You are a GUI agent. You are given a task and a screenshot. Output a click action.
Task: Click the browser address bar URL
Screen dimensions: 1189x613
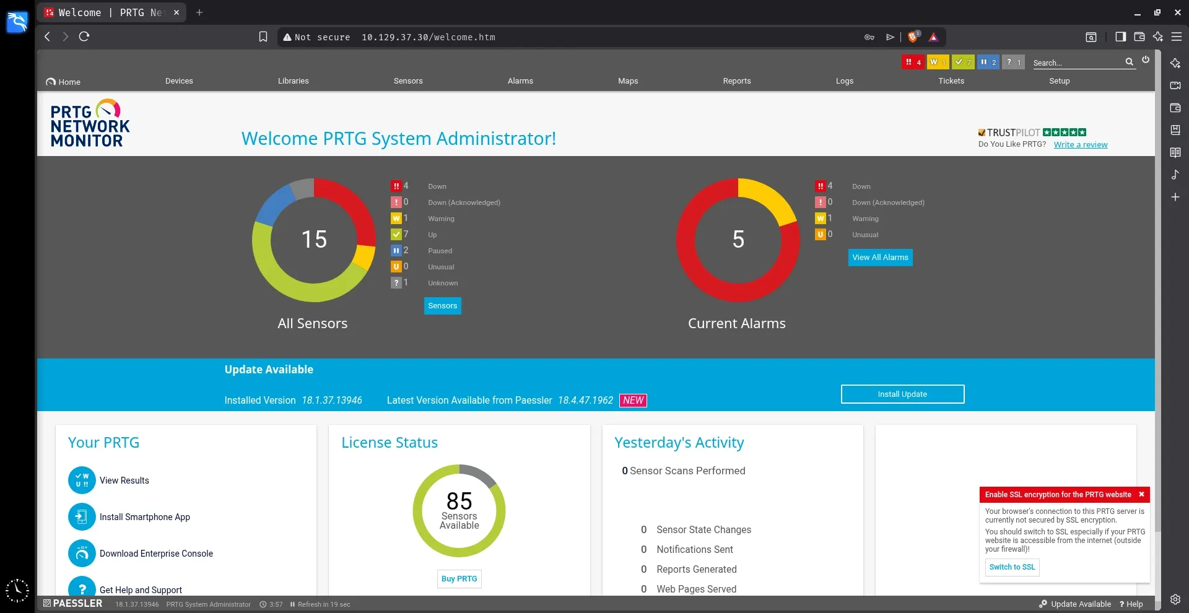click(429, 37)
